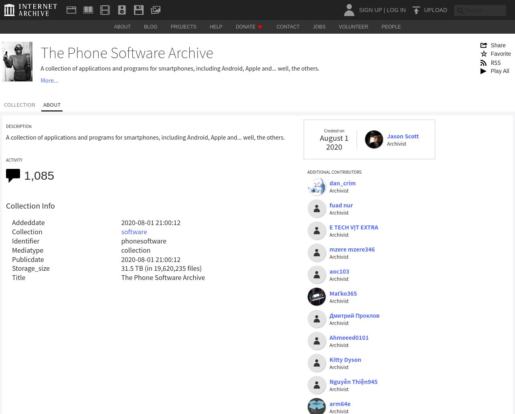Open the Audio speaker icon
Viewport: 515px width, 414px height.
click(122, 10)
